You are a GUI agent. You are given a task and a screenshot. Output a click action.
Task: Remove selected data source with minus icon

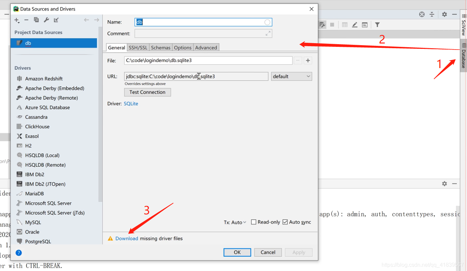[26, 20]
